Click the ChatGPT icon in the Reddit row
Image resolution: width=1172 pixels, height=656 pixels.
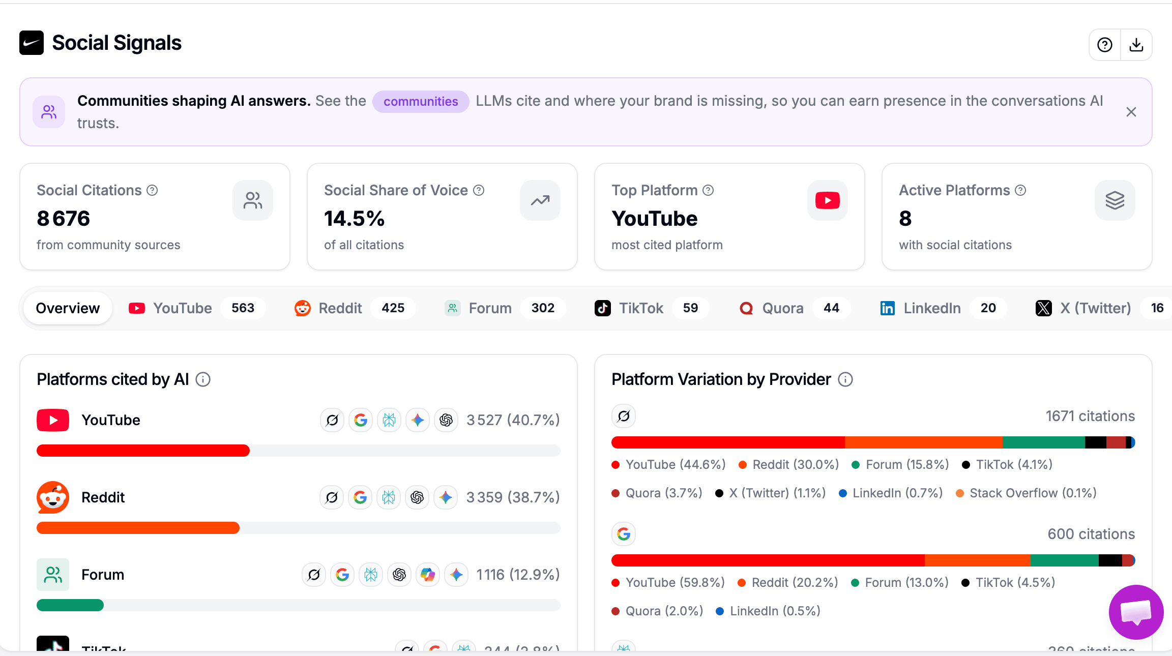tap(417, 497)
